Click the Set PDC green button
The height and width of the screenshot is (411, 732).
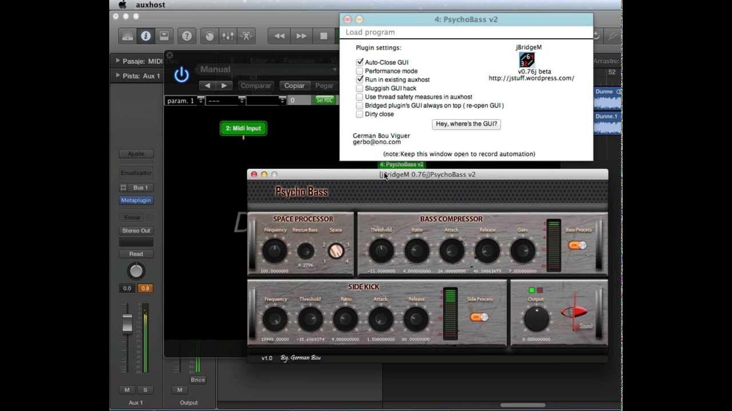pos(324,100)
